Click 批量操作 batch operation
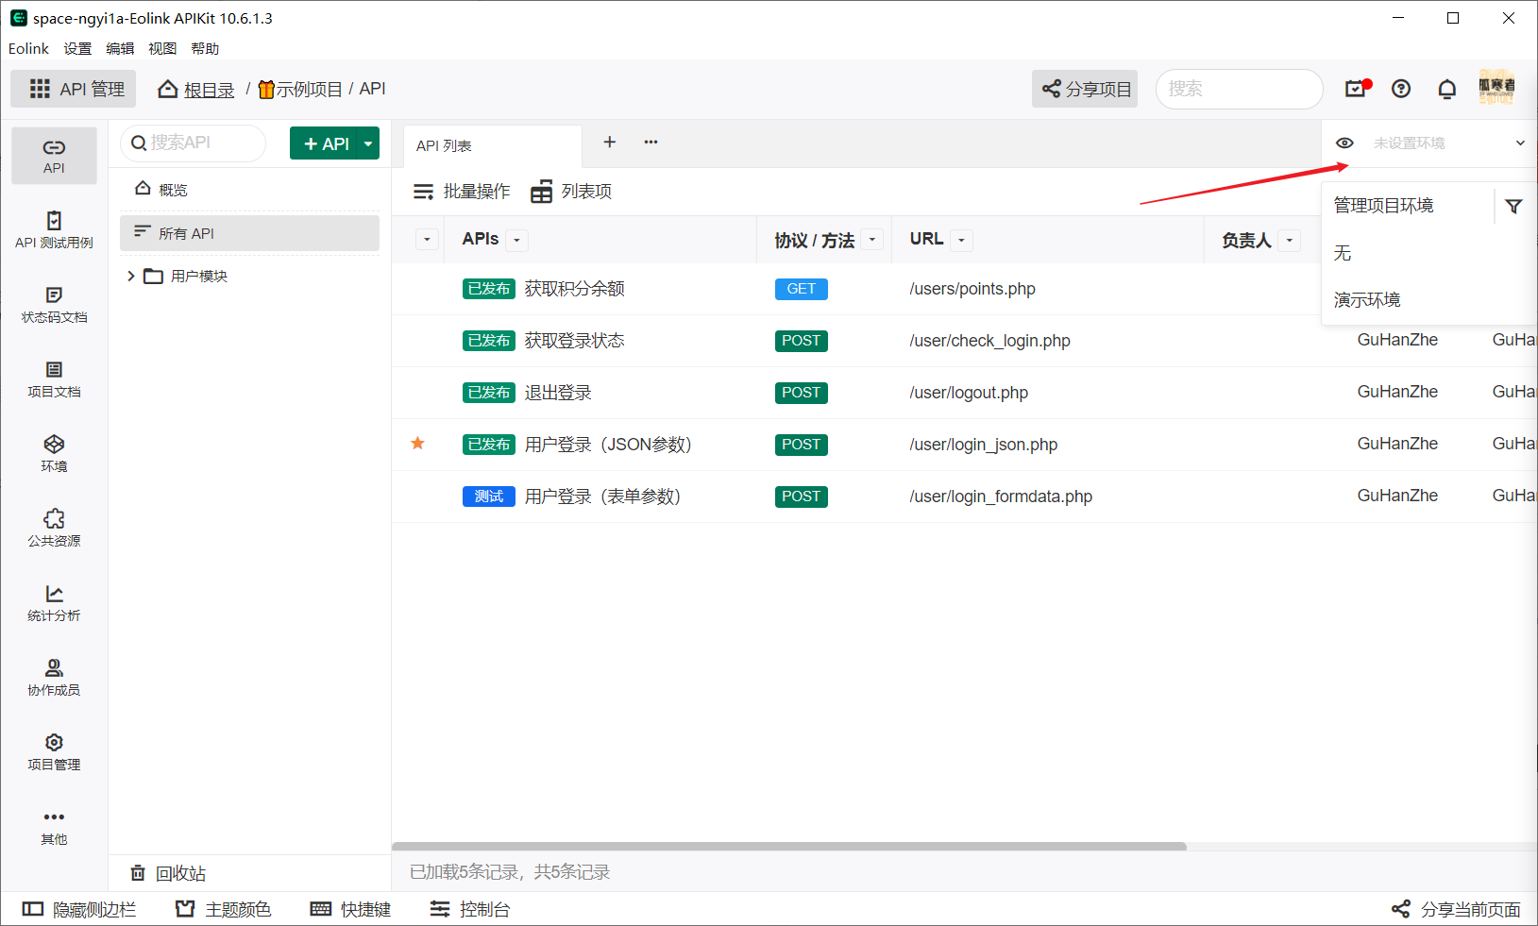Screen dimensions: 1538x926 coord(462,192)
